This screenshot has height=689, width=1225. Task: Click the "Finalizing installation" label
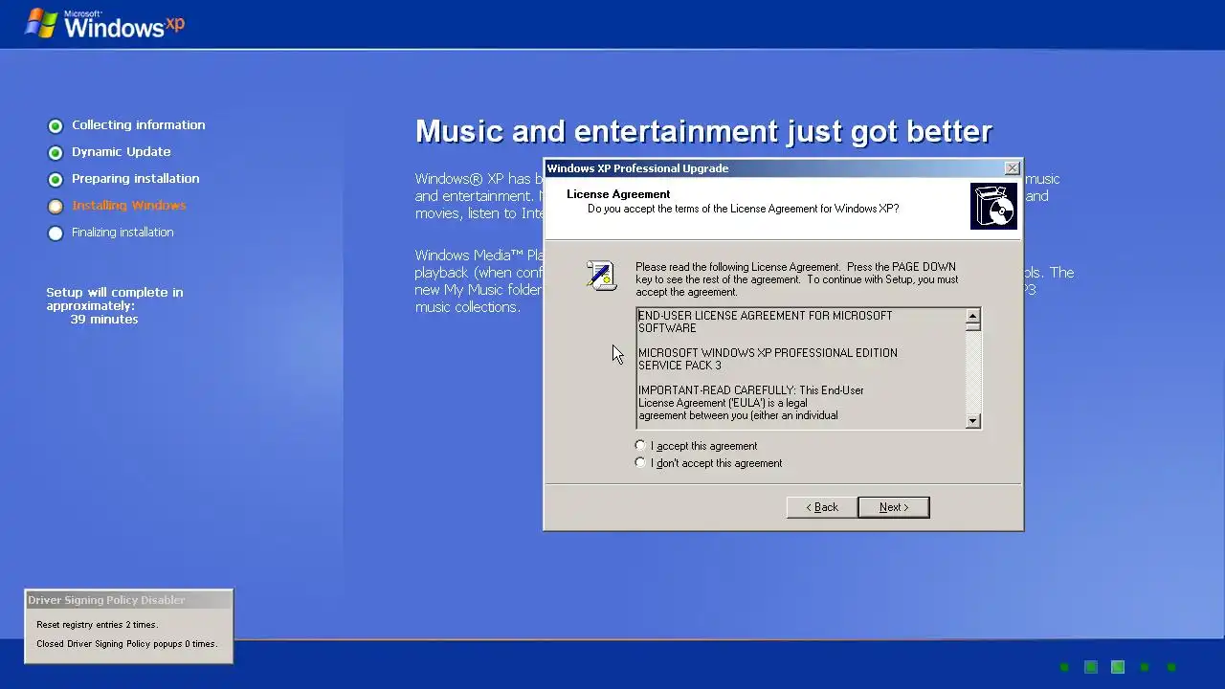click(122, 233)
